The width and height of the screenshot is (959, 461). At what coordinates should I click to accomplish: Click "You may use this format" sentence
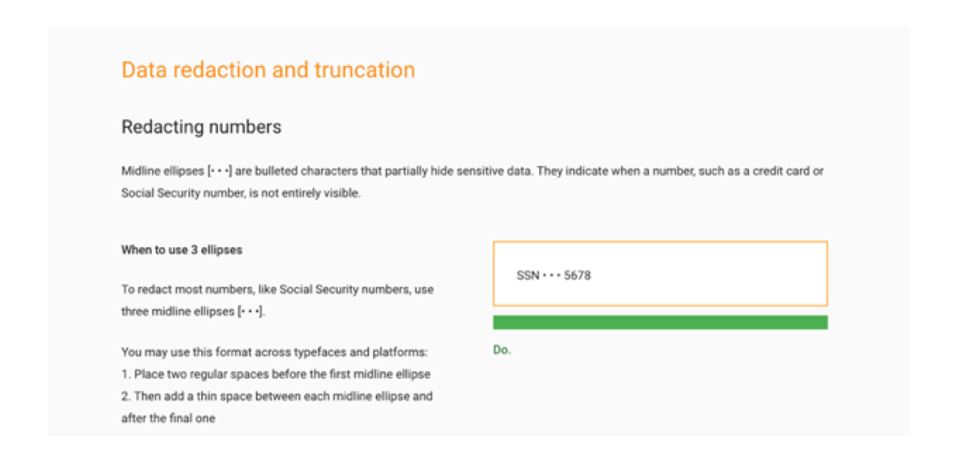pos(274,351)
